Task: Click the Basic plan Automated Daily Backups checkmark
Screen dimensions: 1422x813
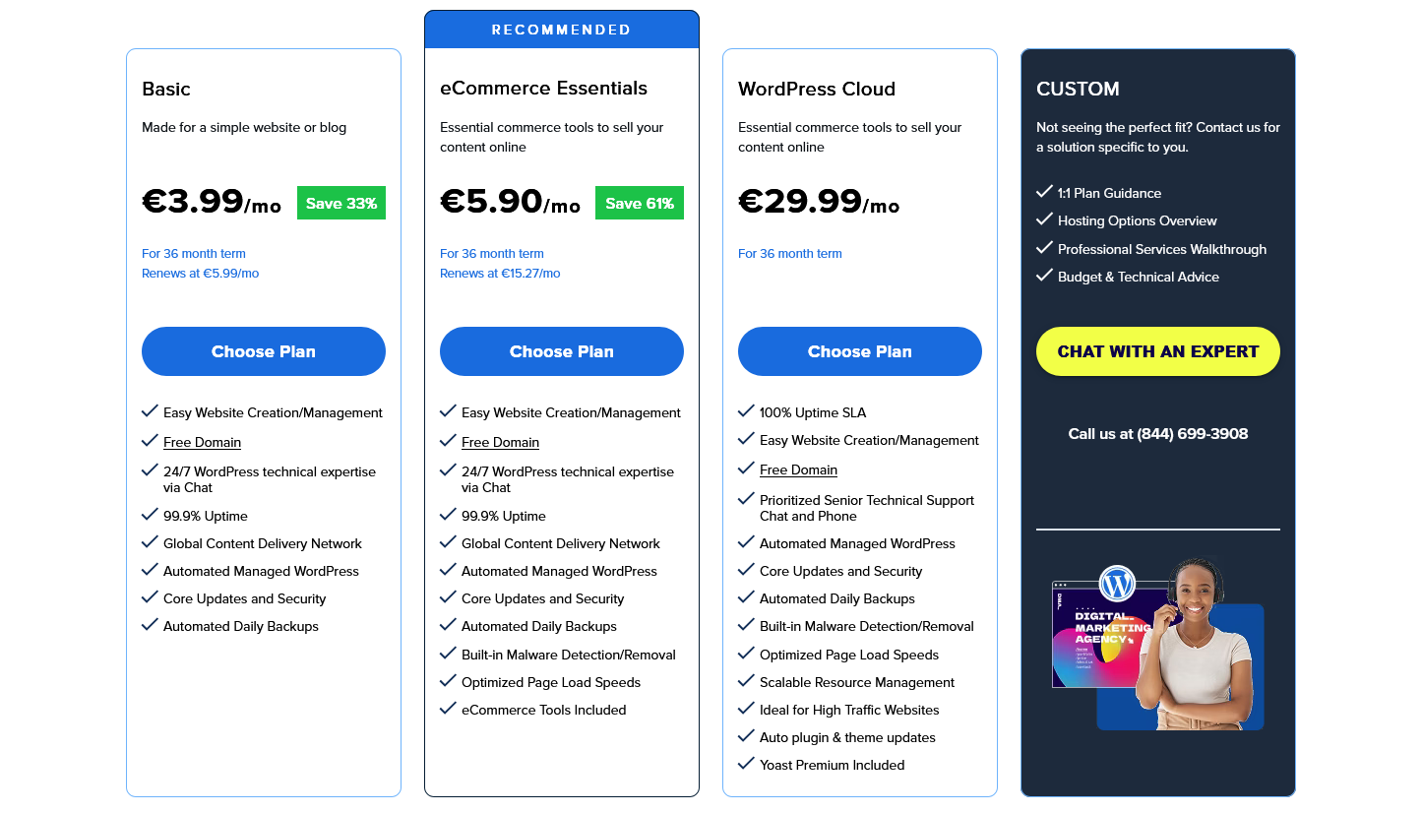Action: (150, 625)
